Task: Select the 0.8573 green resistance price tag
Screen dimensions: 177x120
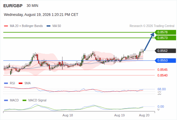Action: 165,38
